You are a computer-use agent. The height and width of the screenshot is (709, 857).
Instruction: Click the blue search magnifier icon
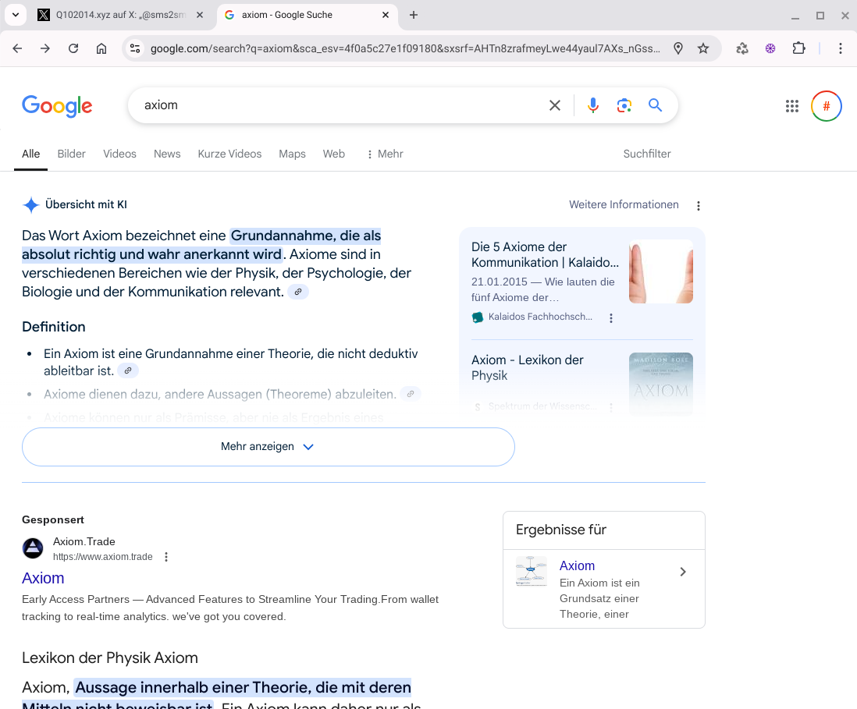pos(655,105)
